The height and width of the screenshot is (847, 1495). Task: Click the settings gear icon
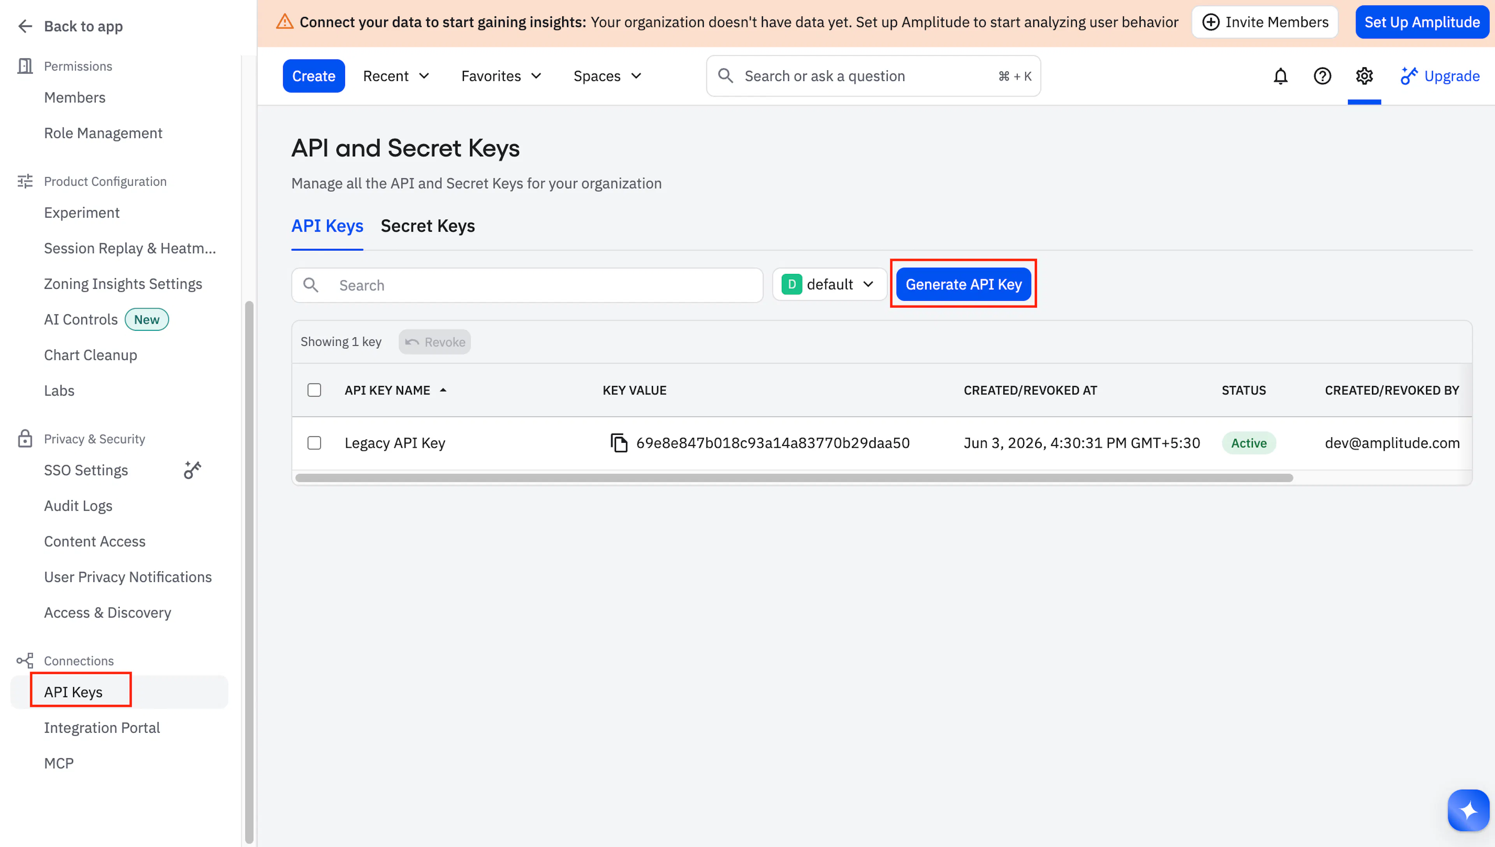click(x=1364, y=76)
